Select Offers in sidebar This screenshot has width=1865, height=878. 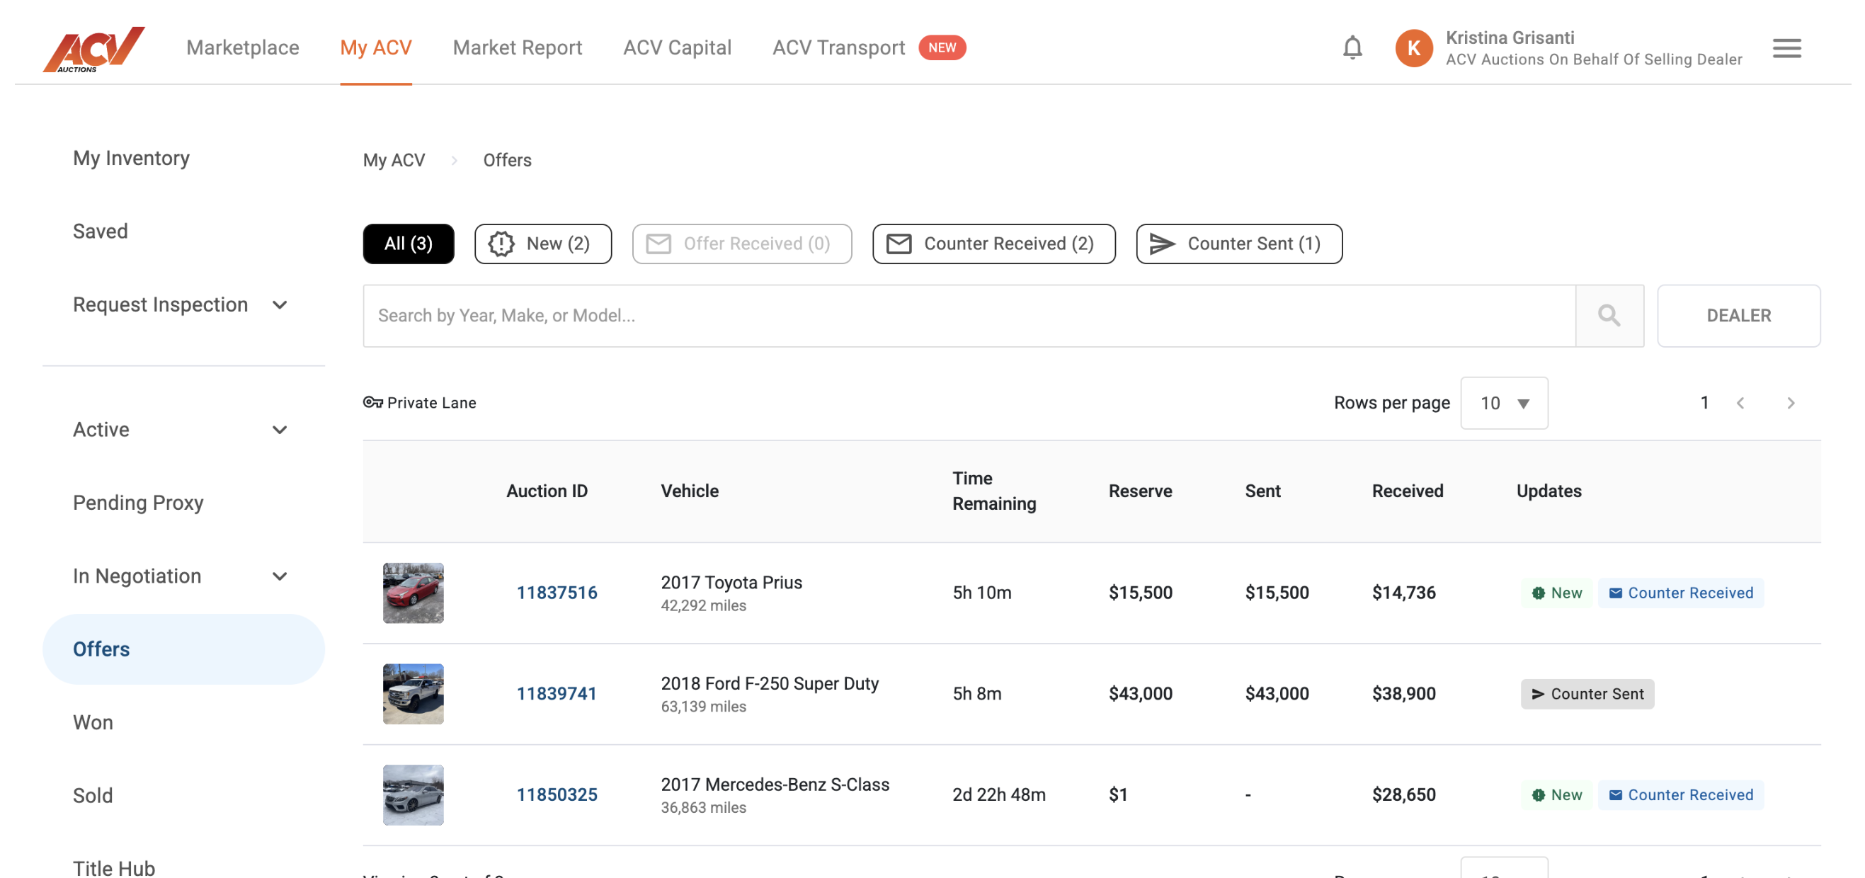coord(183,649)
